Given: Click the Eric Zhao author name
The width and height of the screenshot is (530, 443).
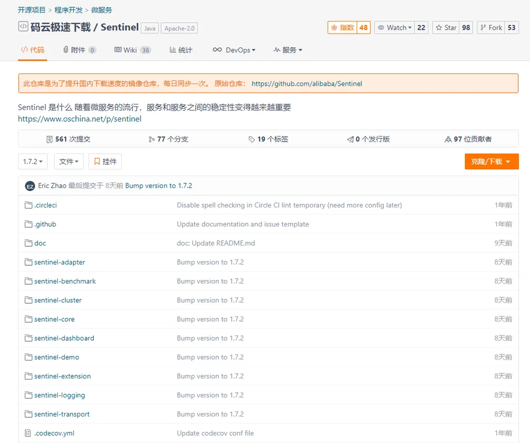Looking at the screenshot, I should (x=52, y=185).
